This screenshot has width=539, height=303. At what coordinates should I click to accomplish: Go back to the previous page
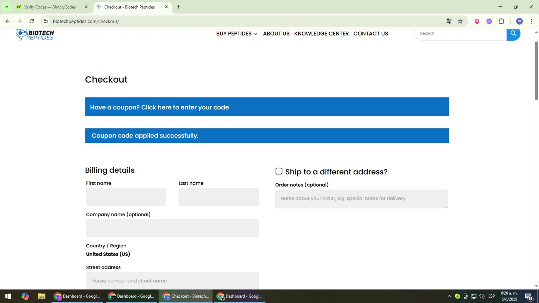8,22
